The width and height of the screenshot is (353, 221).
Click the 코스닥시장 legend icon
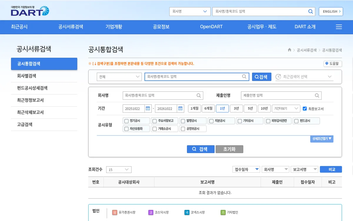click(151, 212)
